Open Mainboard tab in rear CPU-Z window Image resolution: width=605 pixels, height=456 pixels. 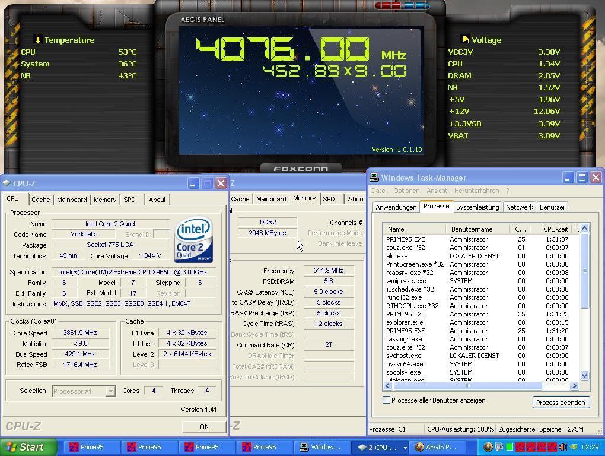pyautogui.click(x=271, y=199)
